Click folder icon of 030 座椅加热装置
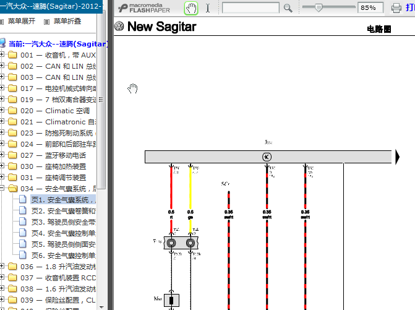This screenshot has width=415, height=310. [x=12, y=166]
